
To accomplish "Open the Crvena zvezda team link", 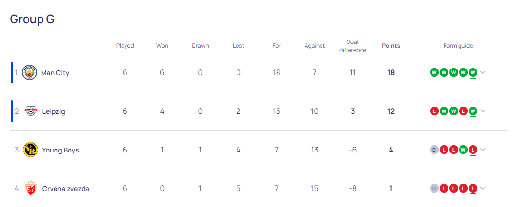I will point(66,189).
